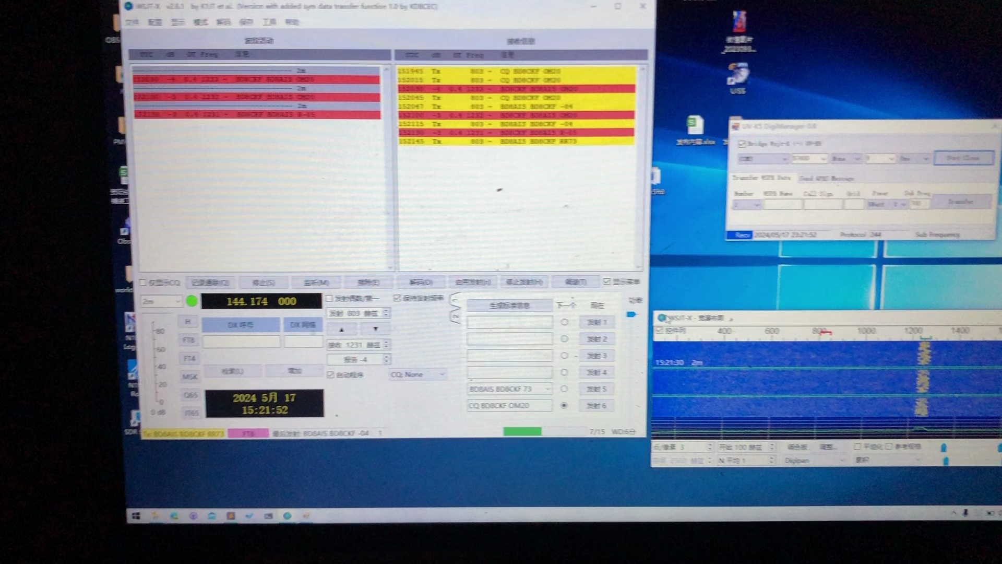Viewport: 1002px width, 564px height.
Task: Toggle the 自动程序 auto-sequence checkbox
Action: click(331, 374)
